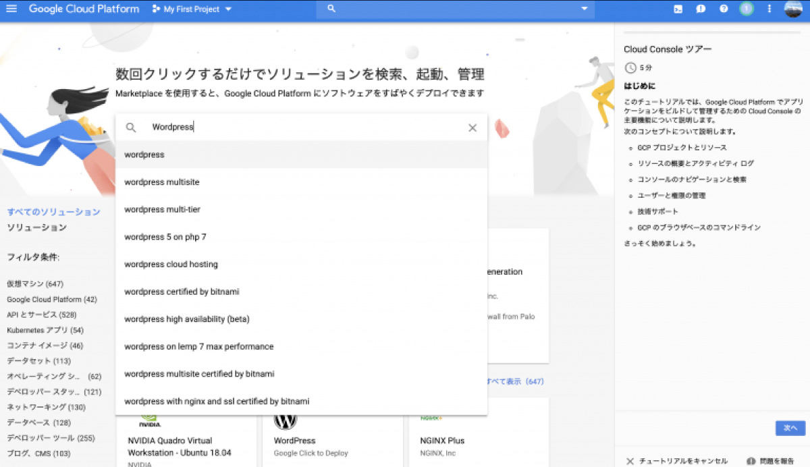The image size is (810, 467).
Task: Click the clock icon beside 5 分
Action: pos(630,67)
